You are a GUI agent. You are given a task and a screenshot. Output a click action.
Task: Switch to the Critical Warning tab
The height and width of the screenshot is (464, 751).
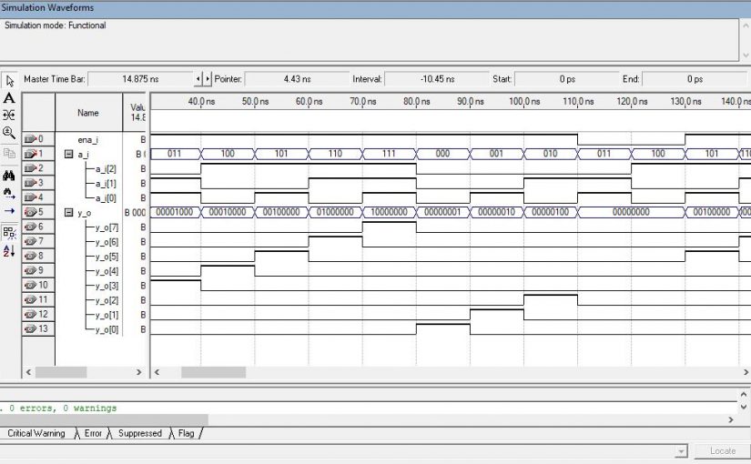[36, 433]
